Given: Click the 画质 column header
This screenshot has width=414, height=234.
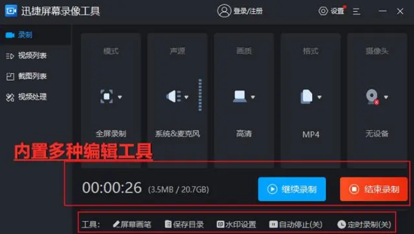Looking at the screenshot, I should coord(244,51).
